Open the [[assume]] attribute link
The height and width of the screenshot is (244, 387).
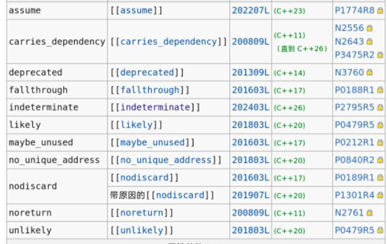[x=136, y=11]
